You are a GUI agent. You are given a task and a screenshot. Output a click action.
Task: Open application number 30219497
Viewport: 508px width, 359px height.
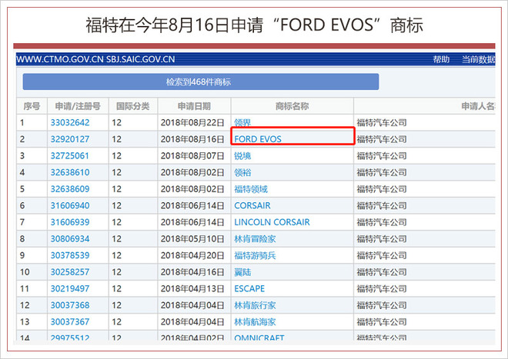[x=70, y=288]
